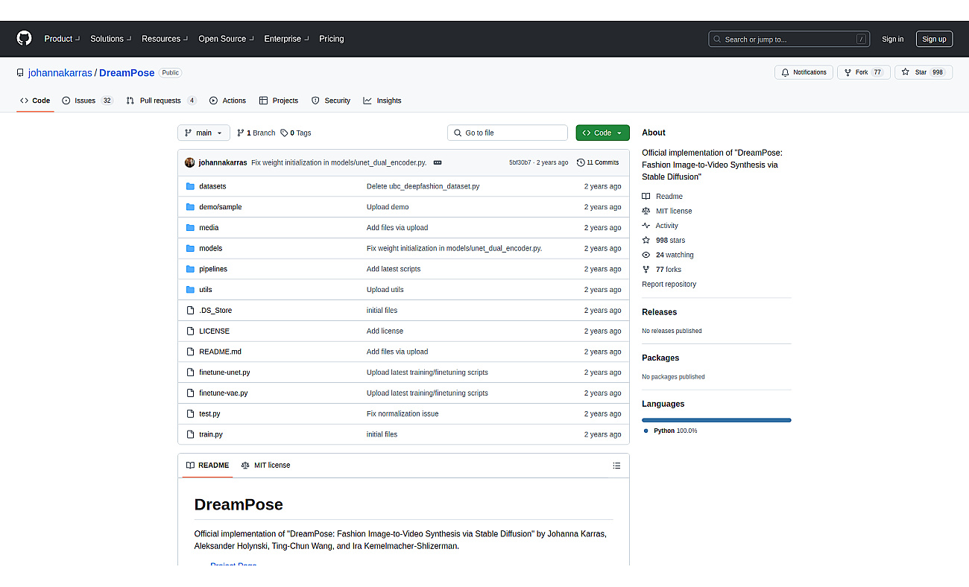Image resolution: width=969 pixels, height=587 pixels.
Task: Open the datasets folder icon
Action: coord(190,186)
